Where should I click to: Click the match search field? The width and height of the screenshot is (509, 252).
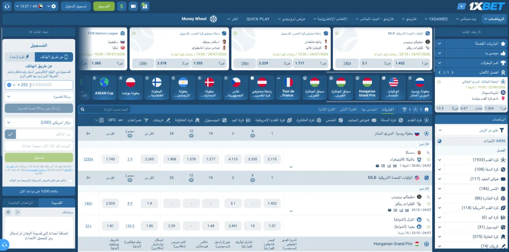[104, 110]
